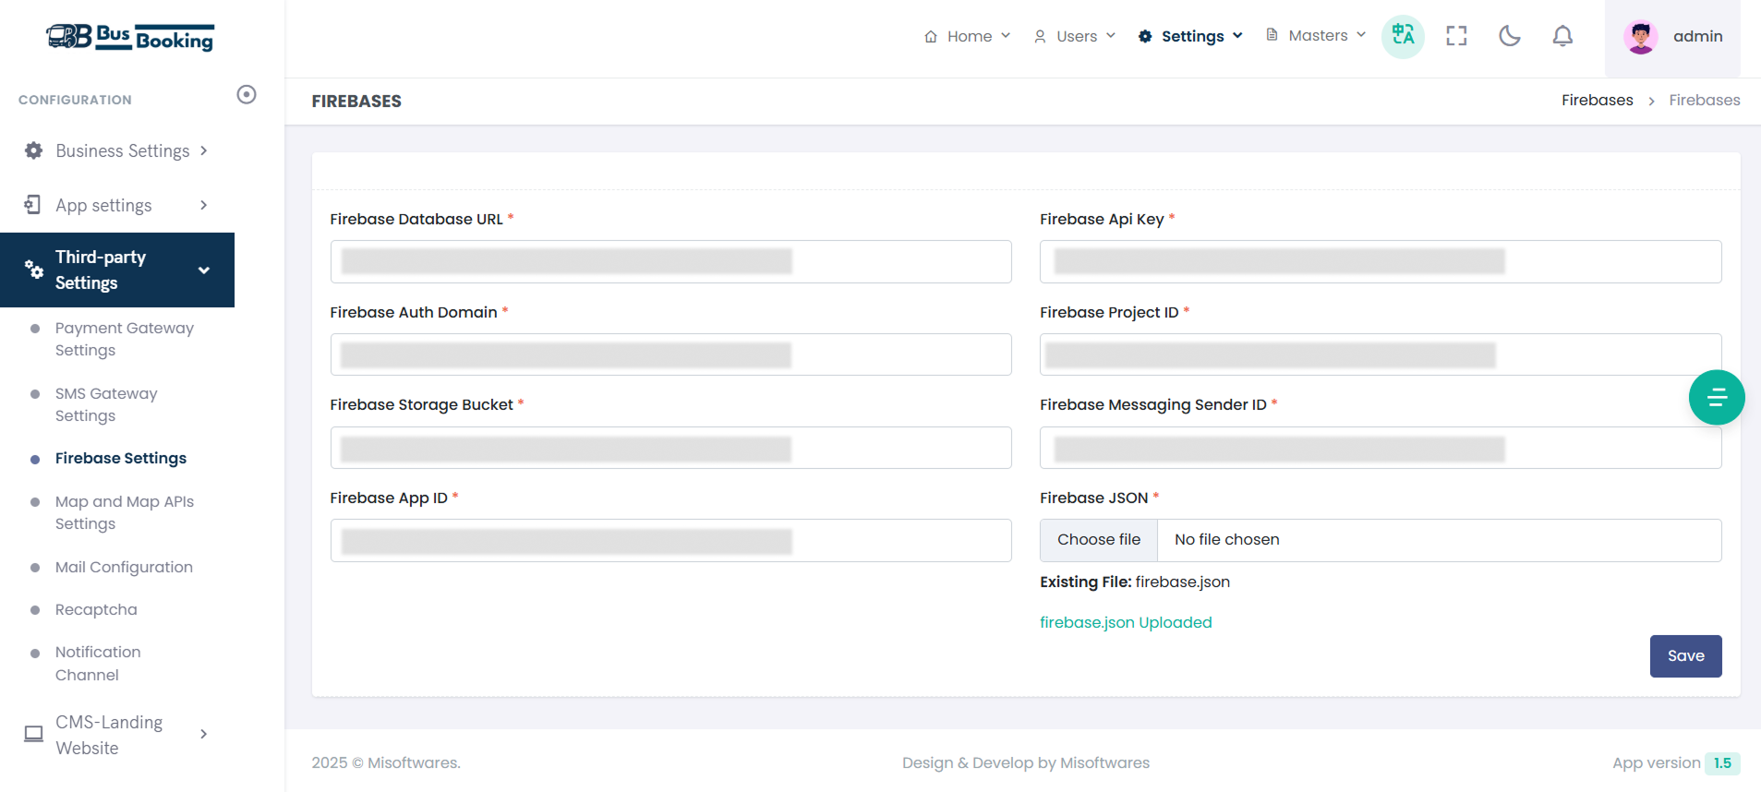Open Users menu in top navigation
The image size is (1761, 792).
(1075, 36)
